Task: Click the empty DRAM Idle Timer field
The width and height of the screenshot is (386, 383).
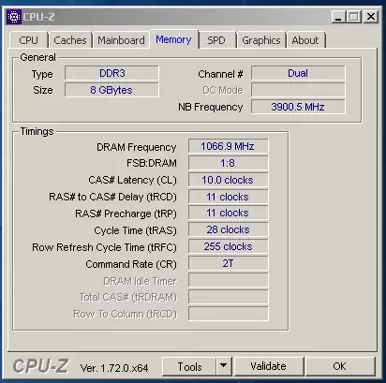Action: click(228, 280)
